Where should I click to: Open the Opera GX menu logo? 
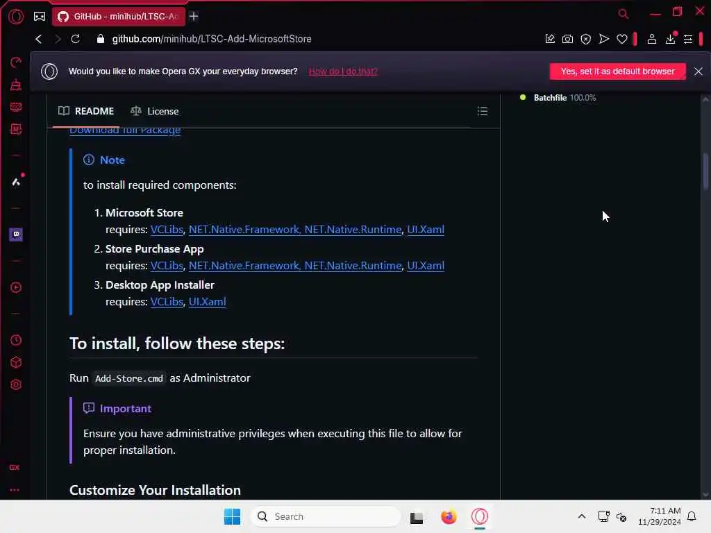16,17
